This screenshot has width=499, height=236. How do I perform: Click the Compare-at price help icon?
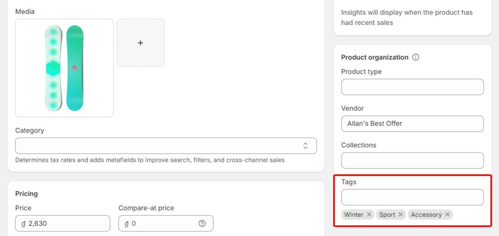(202, 223)
